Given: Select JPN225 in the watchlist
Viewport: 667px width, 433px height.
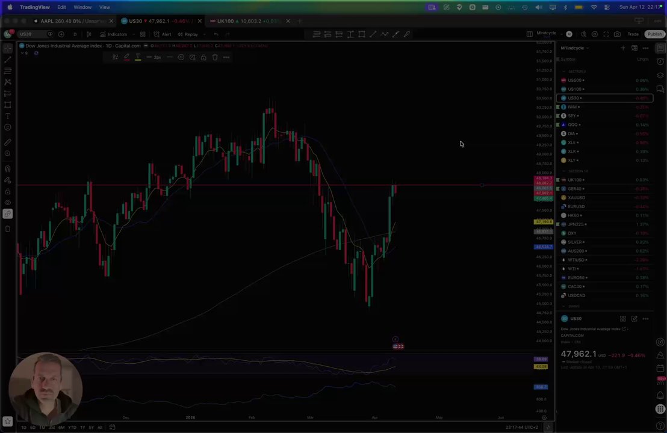Looking at the screenshot, I should 604,224.
